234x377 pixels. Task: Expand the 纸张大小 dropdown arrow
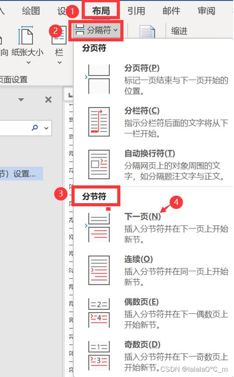pos(28,62)
